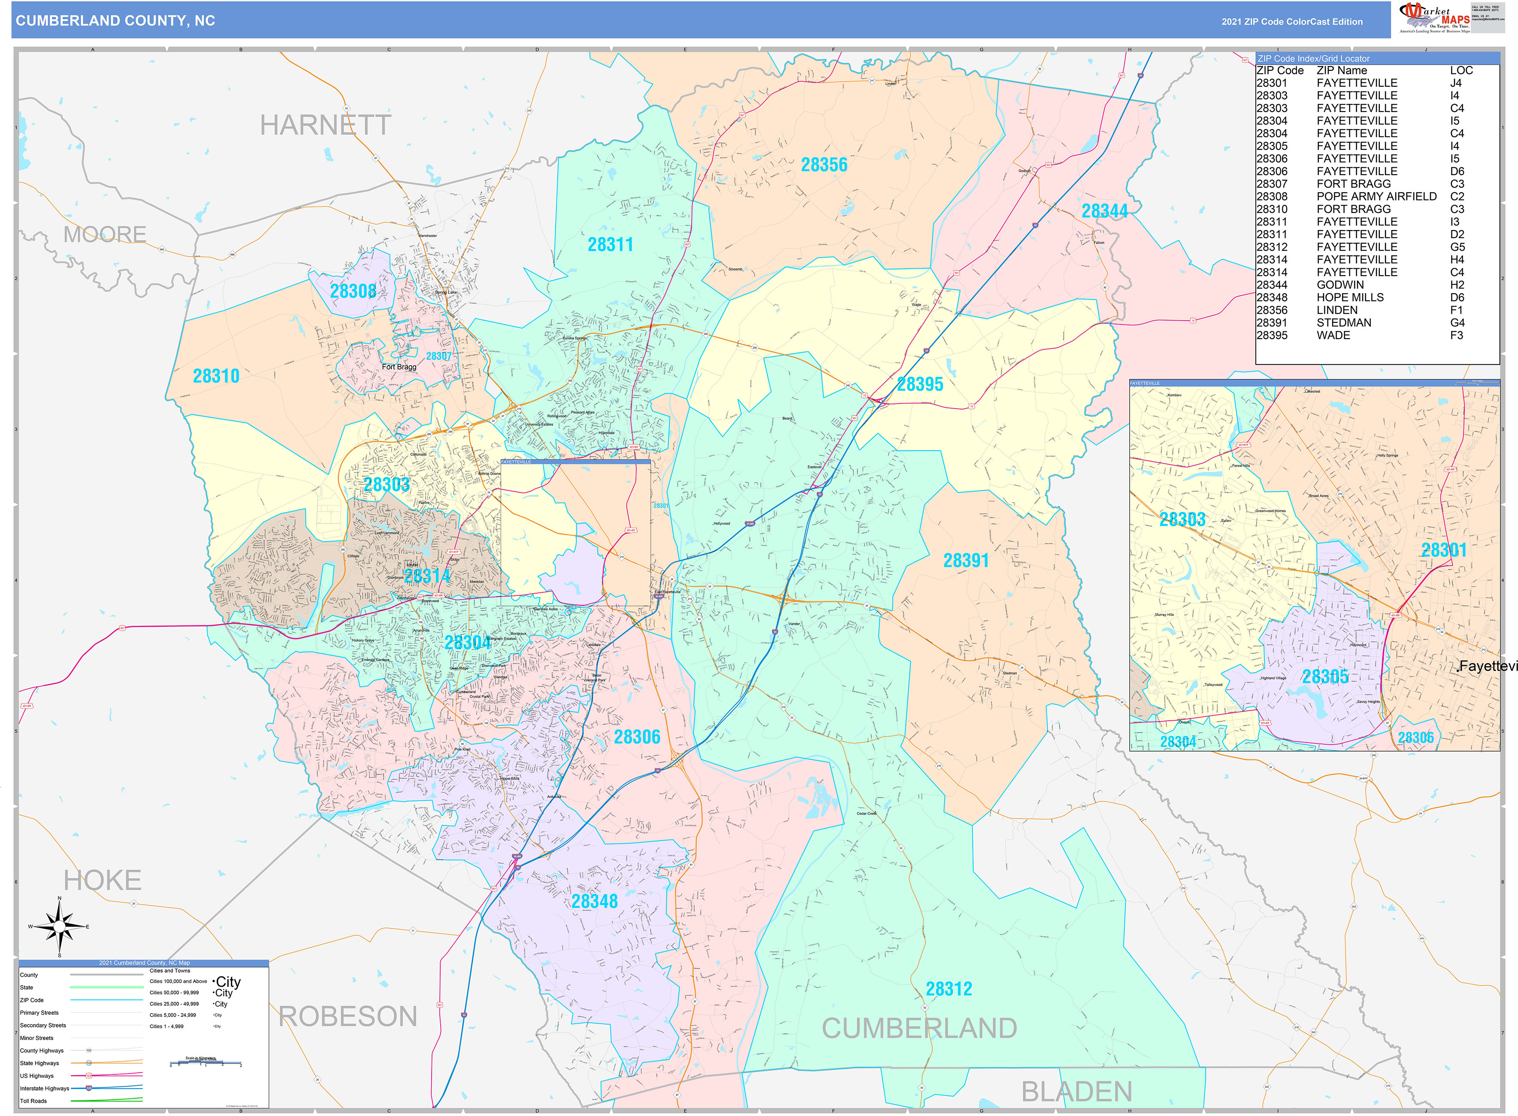Click the Cities 25,000 - 49,999 legend entry
Viewport: 1518px width, 1116px height.
coord(189,1004)
